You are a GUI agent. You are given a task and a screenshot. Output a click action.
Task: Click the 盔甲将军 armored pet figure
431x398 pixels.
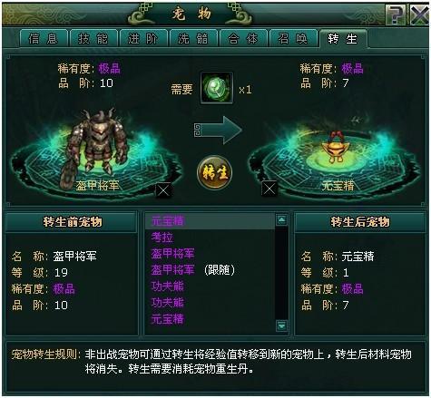click(x=96, y=145)
